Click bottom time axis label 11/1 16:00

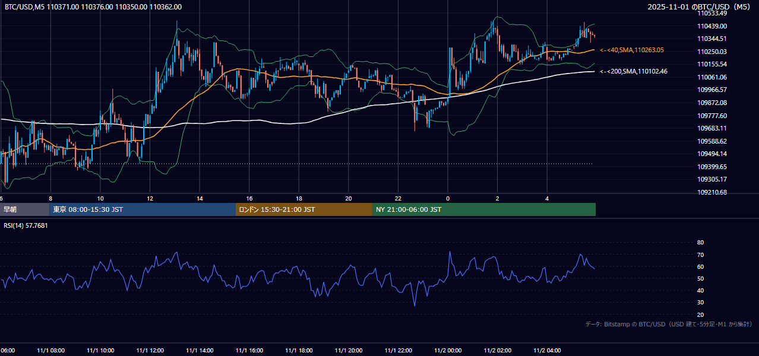point(249,351)
